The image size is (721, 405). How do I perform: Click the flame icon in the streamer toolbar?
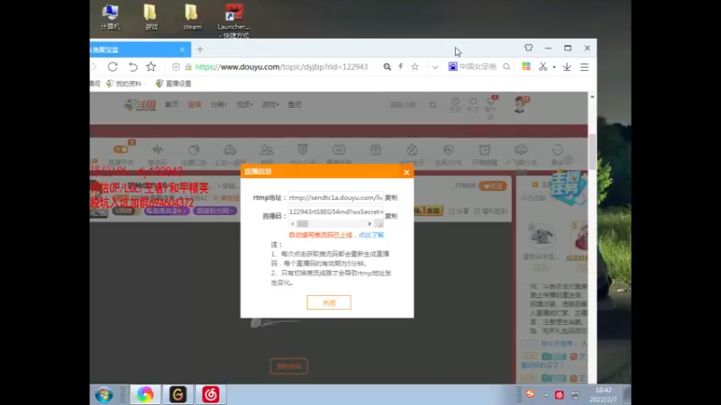click(x=412, y=149)
